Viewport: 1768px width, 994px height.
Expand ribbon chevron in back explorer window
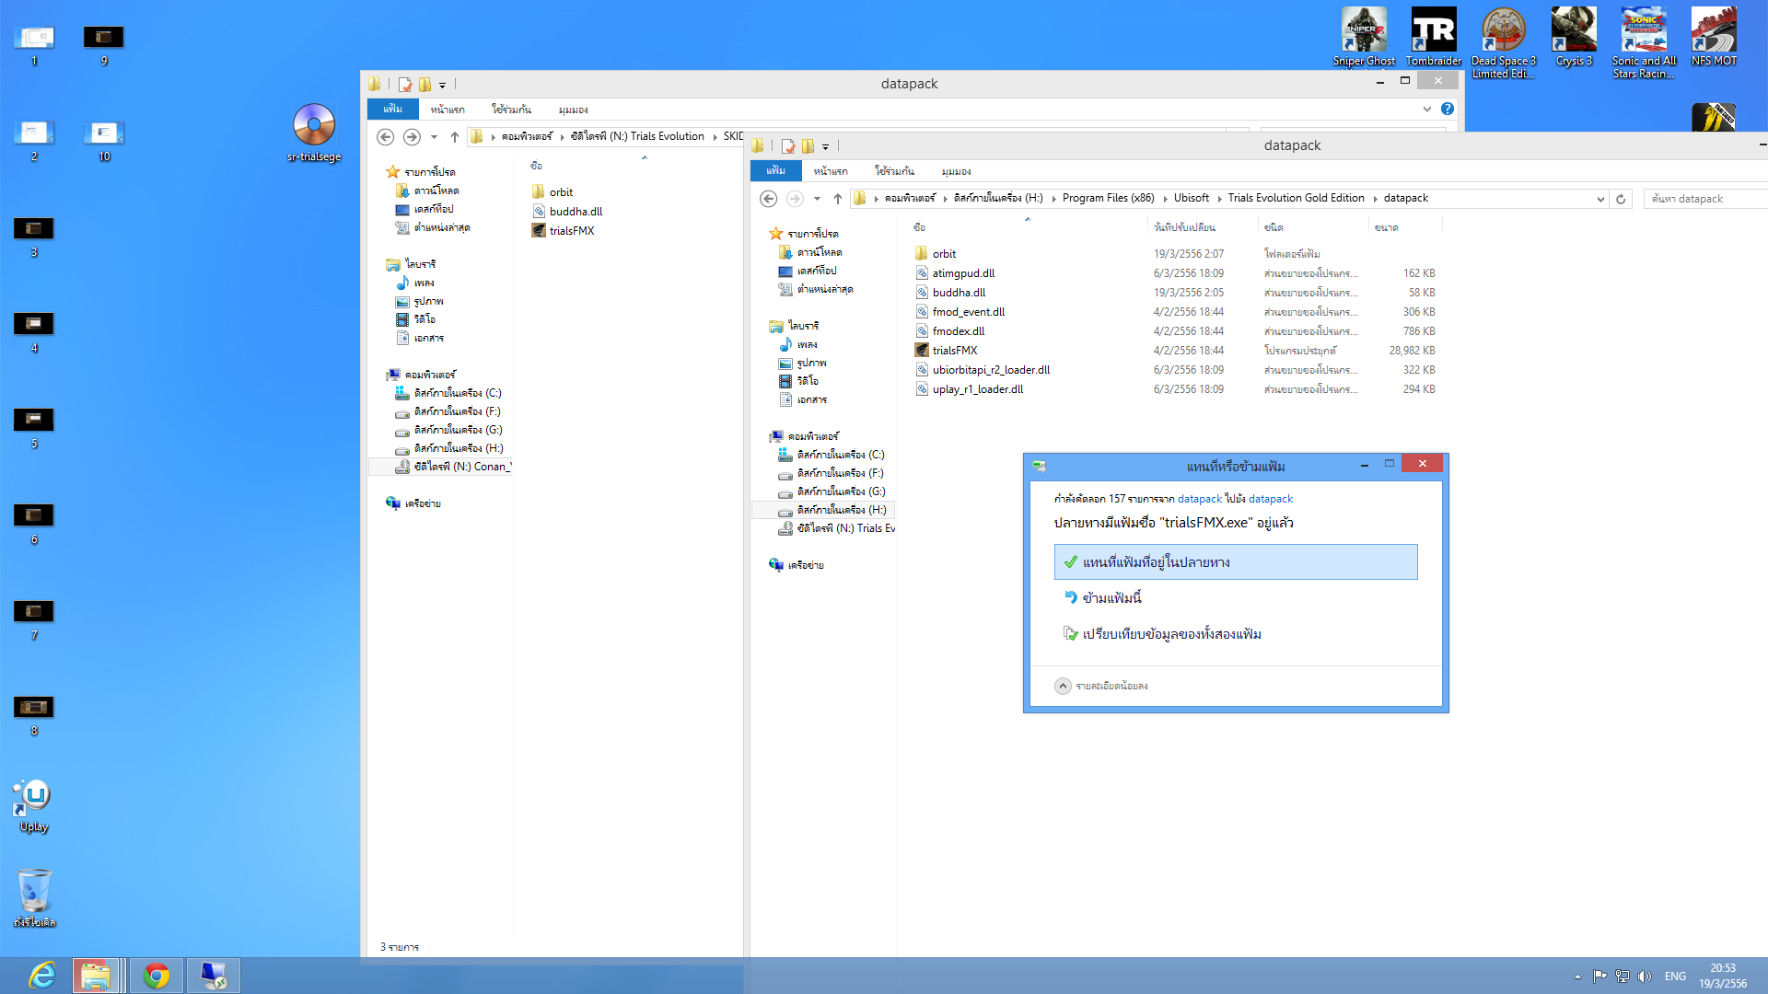(x=1426, y=109)
